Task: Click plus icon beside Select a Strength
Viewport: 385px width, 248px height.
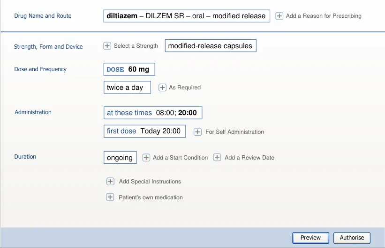Action: coord(107,46)
